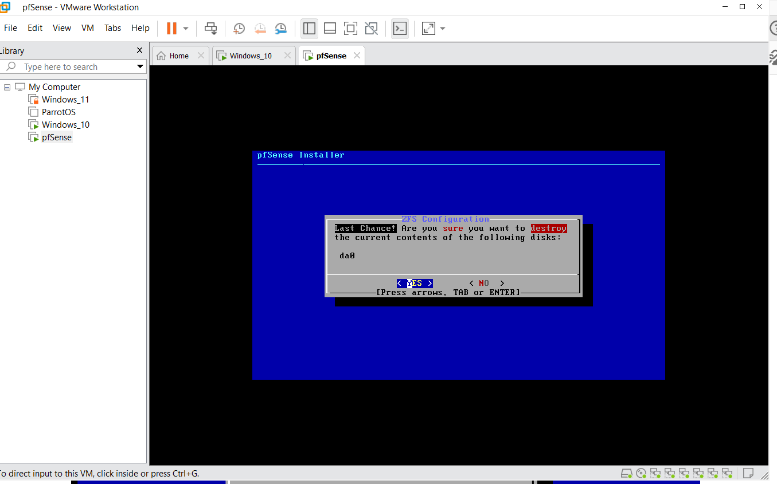Close the Library panel
Screen dimensions: 777x484
point(139,50)
